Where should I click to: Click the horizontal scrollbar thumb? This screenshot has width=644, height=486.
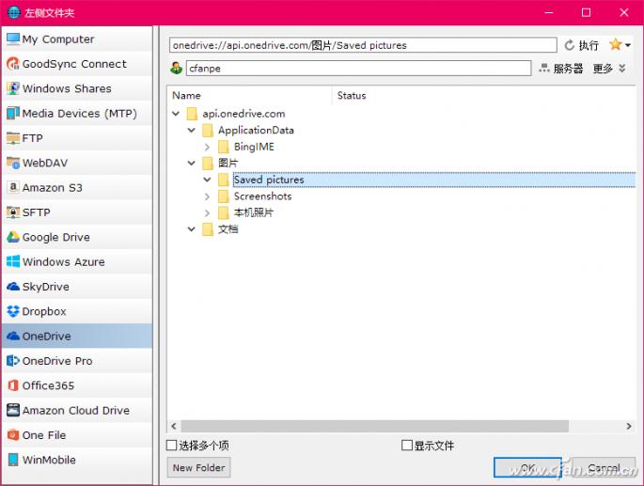[x=374, y=426]
